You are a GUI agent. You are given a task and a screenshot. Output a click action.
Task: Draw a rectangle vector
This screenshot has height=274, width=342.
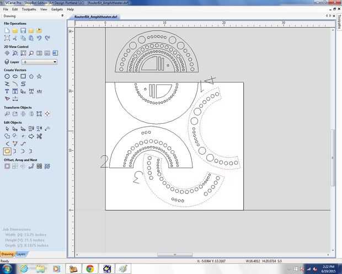point(23,76)
